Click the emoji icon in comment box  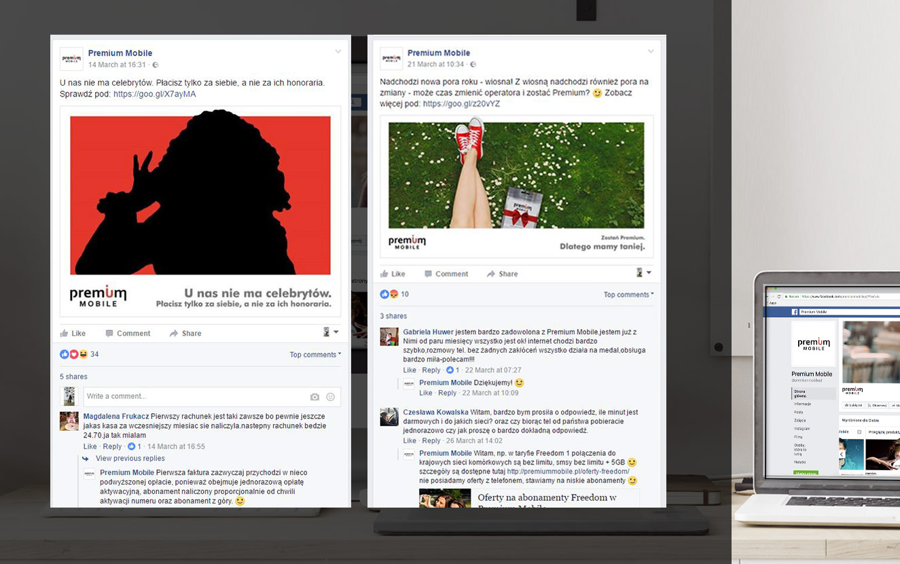(x=331, y=397)
